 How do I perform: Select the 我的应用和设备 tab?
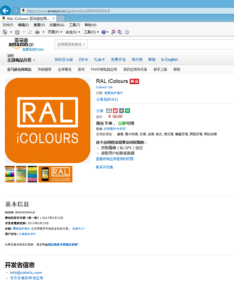tap(135, 69)
